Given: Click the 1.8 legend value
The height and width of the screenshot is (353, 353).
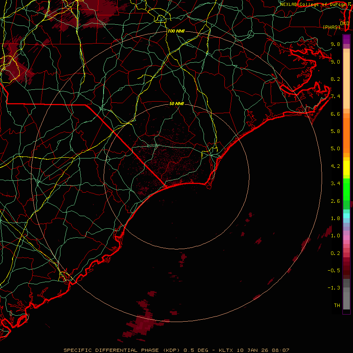Looking at the screenshot, I should tap(335, 218).
